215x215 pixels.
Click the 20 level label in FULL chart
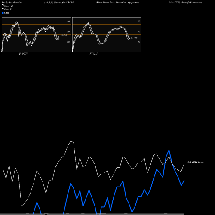point(139,42)
